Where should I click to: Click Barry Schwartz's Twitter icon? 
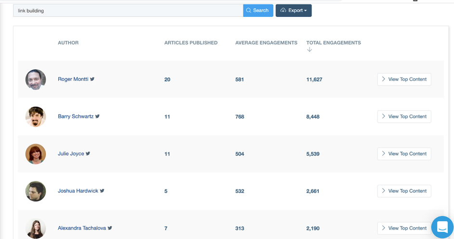97,116
